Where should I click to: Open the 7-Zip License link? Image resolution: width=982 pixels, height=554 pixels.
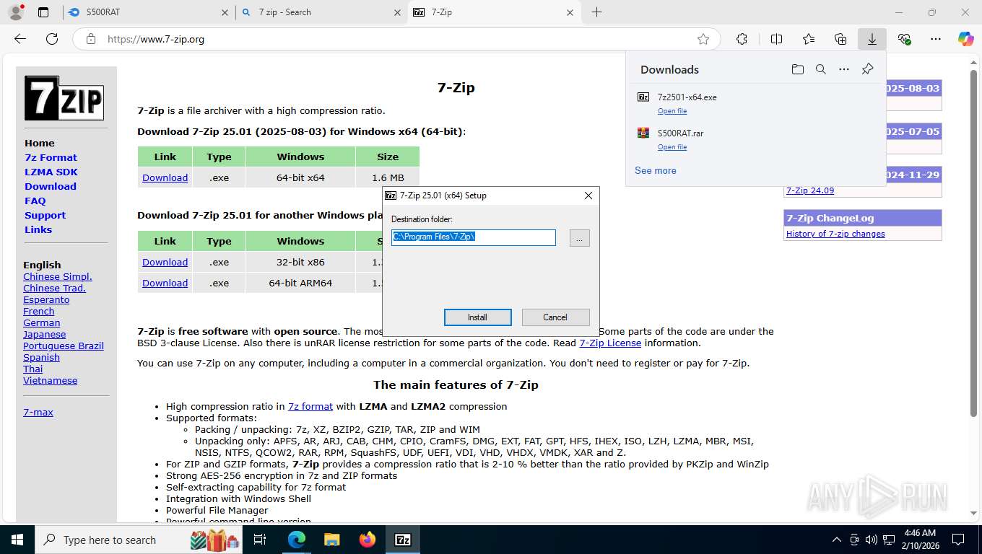point(610,343)
